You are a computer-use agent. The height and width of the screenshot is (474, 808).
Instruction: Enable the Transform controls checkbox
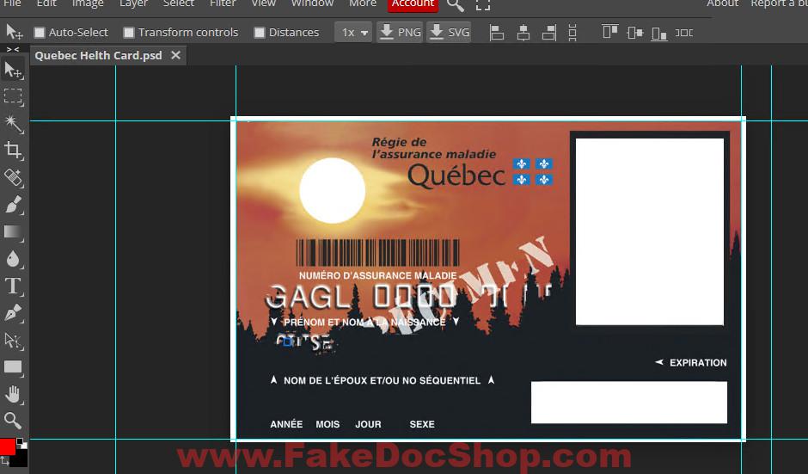129,33
